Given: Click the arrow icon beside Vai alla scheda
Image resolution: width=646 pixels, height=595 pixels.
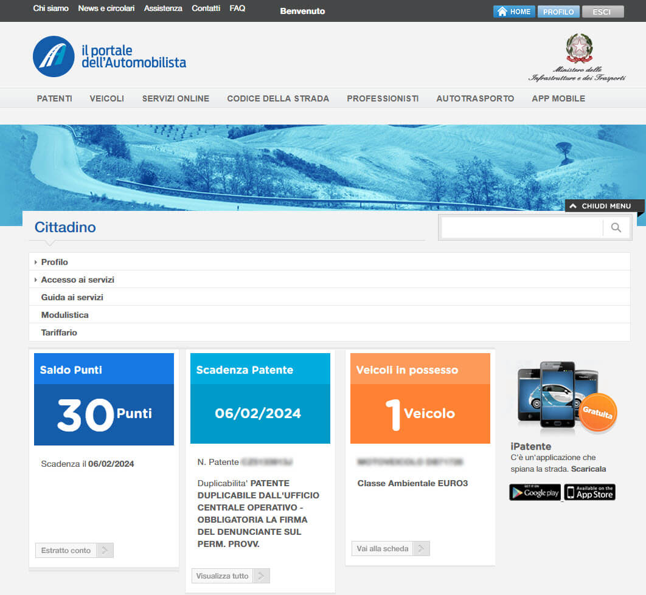Looking at the screenshot, I should tap(421, 548).
